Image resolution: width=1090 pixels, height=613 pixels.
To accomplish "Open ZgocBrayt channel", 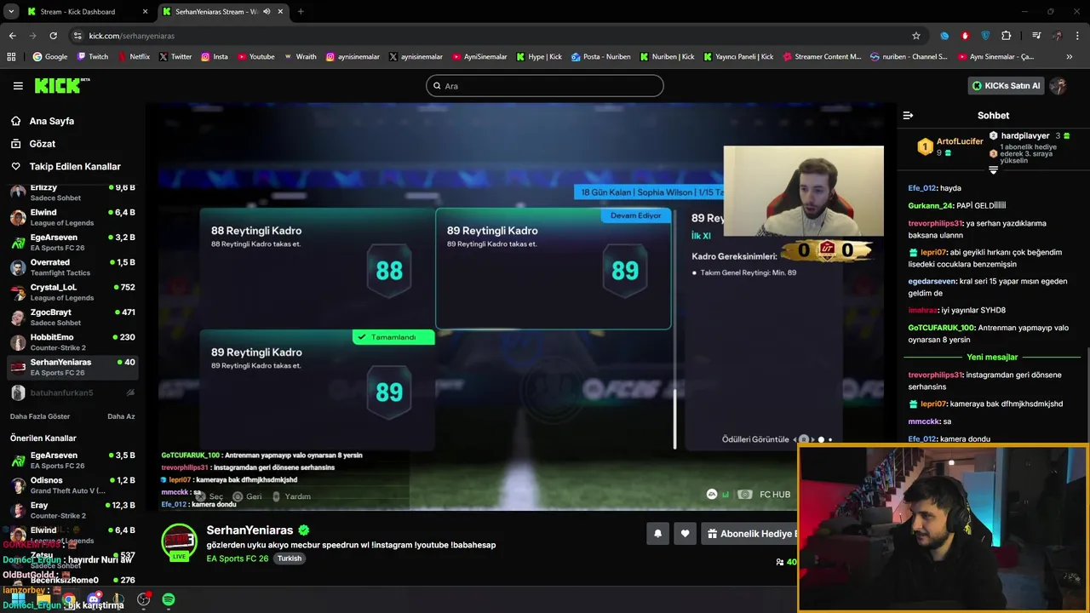I will point(72,317).
